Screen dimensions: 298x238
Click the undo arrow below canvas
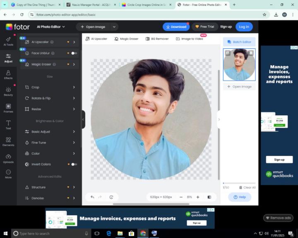92,197
